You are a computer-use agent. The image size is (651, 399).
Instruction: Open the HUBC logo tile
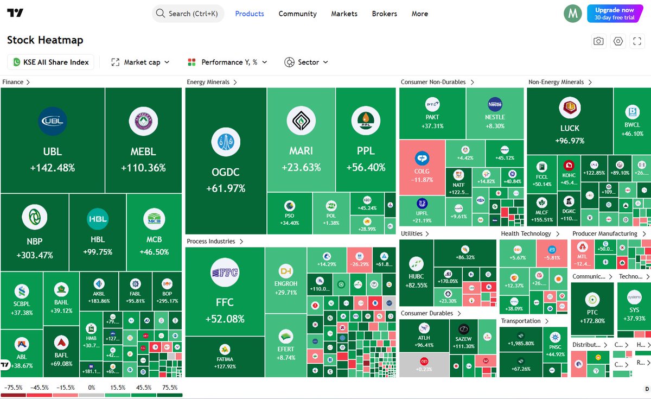point(416,265)
